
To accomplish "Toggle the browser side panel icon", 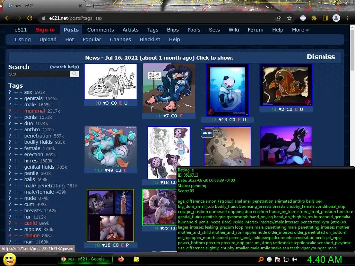I will pyautogui.click(x=325, y=18).
